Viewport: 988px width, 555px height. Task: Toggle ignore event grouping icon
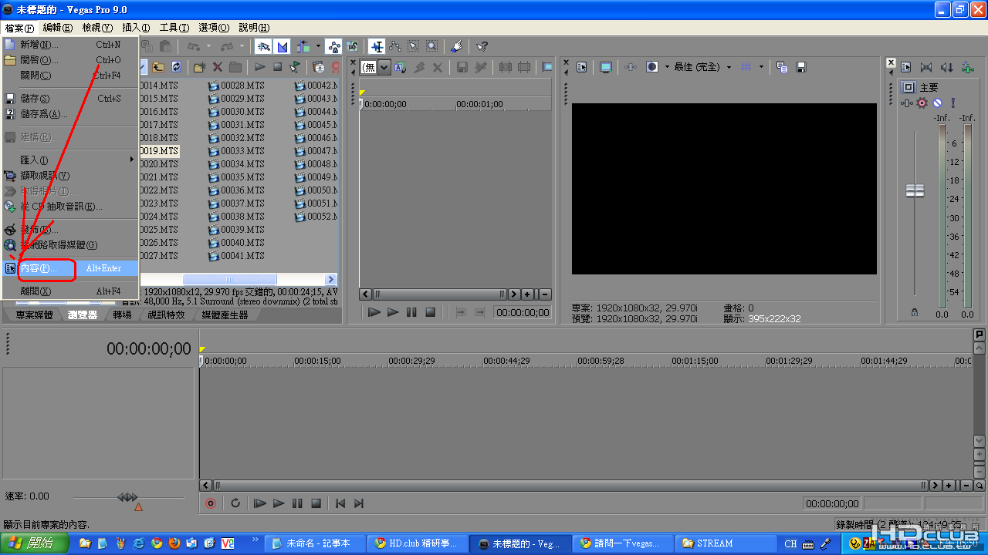point(352,46)
